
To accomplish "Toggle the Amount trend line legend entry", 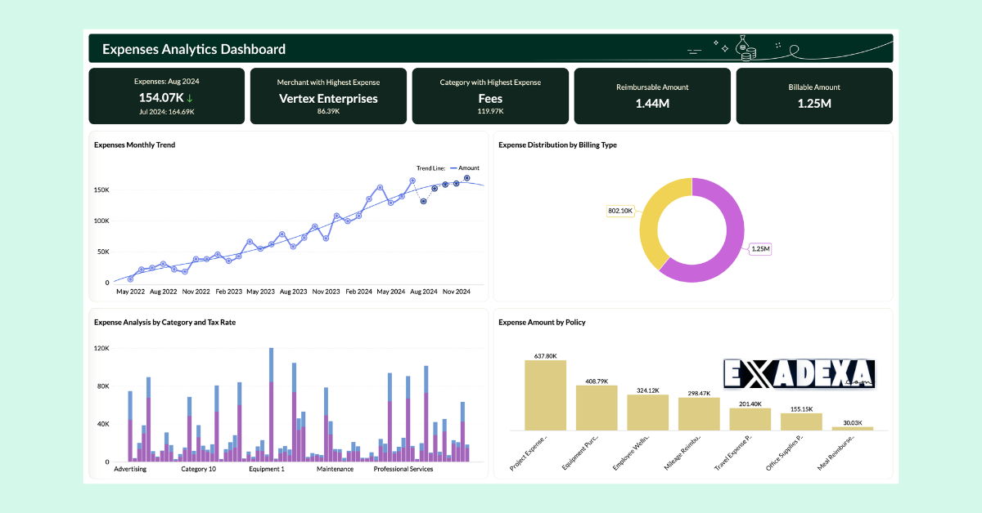I will (x=466, y=167).
